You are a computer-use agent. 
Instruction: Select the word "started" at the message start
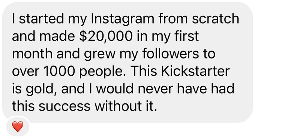(x=41, y=19)
